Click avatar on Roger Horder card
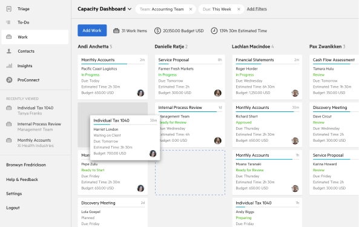The width and height of the screenshot is (359, 227). point(295,93)
